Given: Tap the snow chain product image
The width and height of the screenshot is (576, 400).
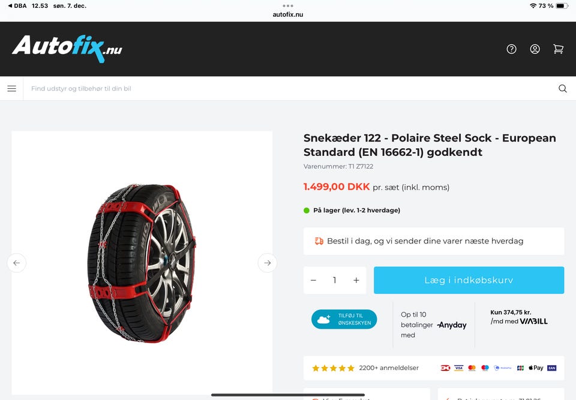Looking at the screenshot, I should [x=142, y=263].
